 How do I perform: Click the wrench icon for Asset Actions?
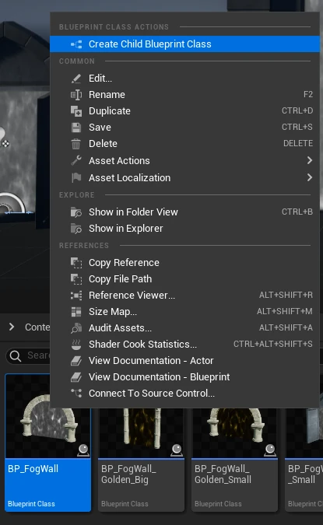pos(76,161)
